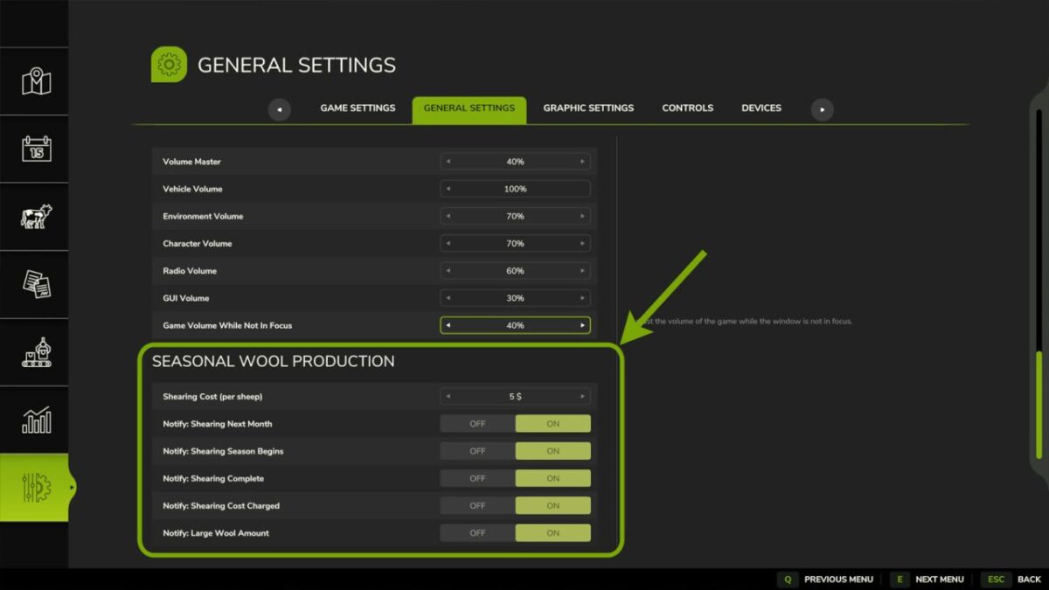Select the calendar icon in sidebar
This screenshot has height=590, width=1049.
(x=34, y=150)
